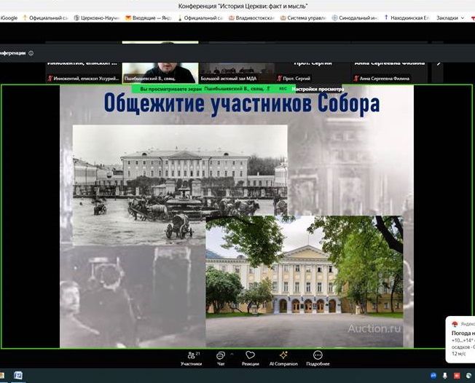Open the Церковно-Научный bookmark

[98, 17]
